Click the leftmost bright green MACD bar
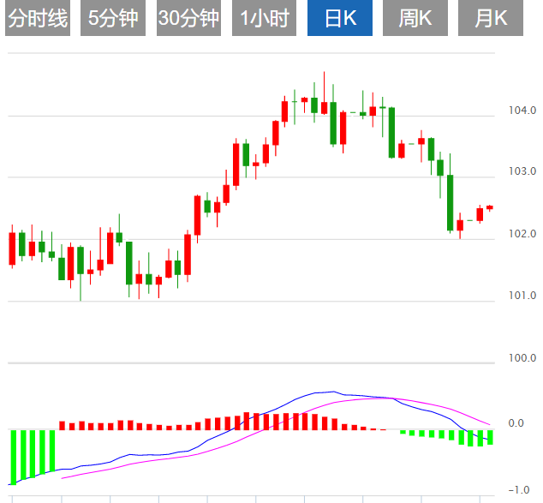The width and height of the screenshot is (543, 503). click(13, 457)
